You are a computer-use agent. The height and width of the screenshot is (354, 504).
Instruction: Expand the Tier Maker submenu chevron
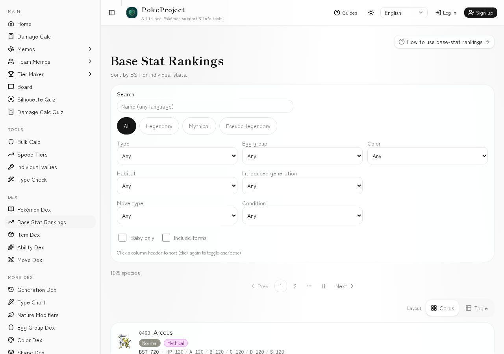(x=90, y=74)
